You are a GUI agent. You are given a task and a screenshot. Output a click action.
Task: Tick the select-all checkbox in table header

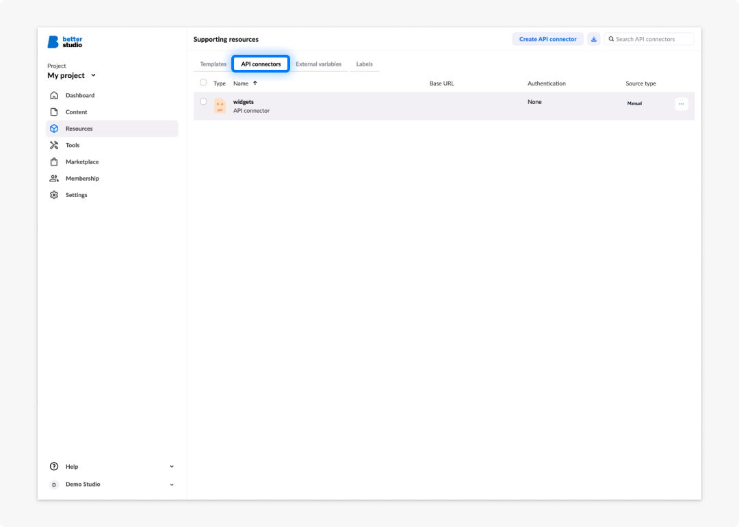(203, 83)
